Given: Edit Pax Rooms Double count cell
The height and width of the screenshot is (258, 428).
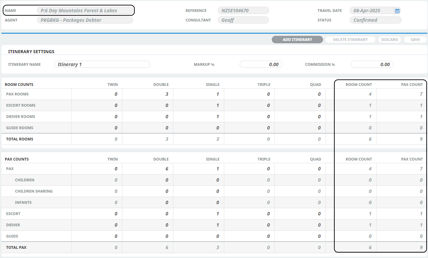Looking at the screenshot, I should [x=148, y=94].
